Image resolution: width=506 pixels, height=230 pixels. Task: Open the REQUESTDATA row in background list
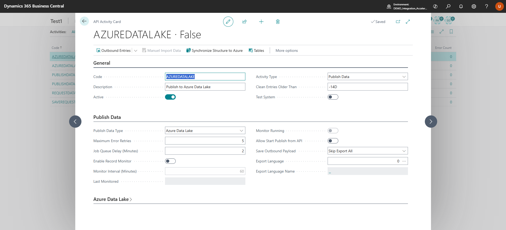pos(63,93)
